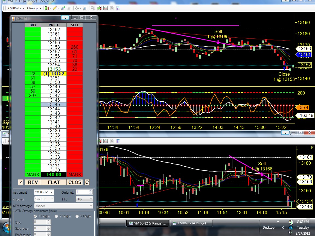Select the pencil drawing tools icon
The width and height of the screenshot is (315, 236).
55,8
